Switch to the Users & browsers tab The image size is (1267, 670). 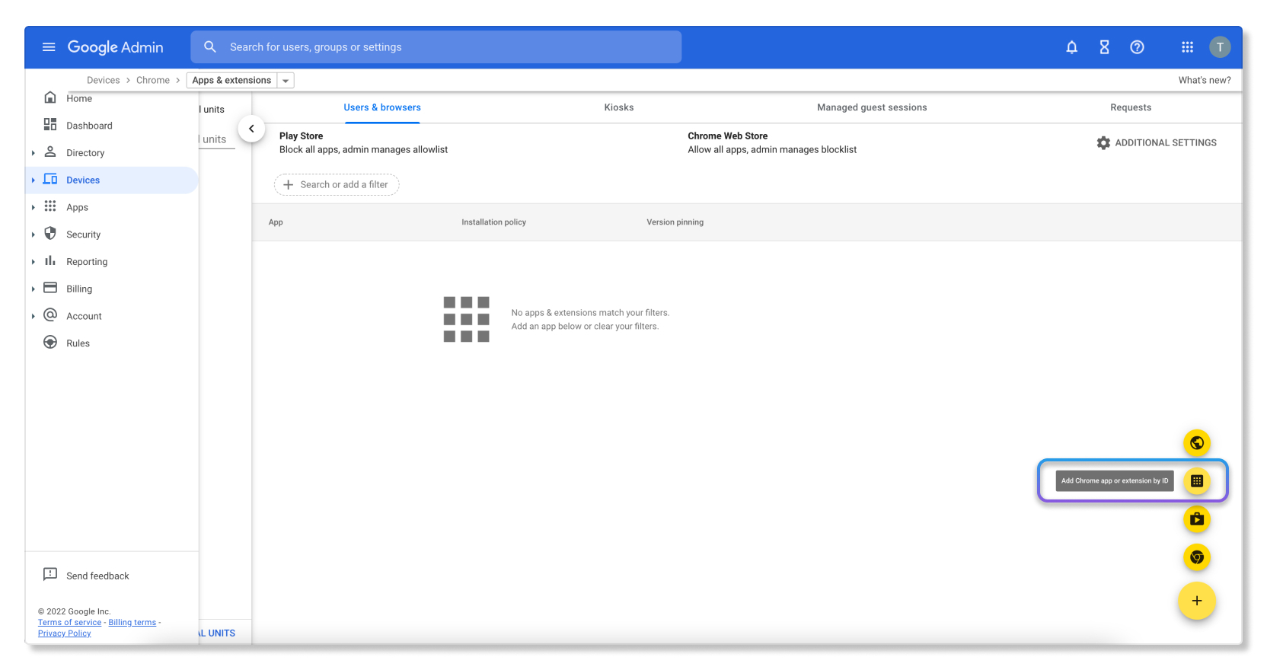click(x=382, y=107)
